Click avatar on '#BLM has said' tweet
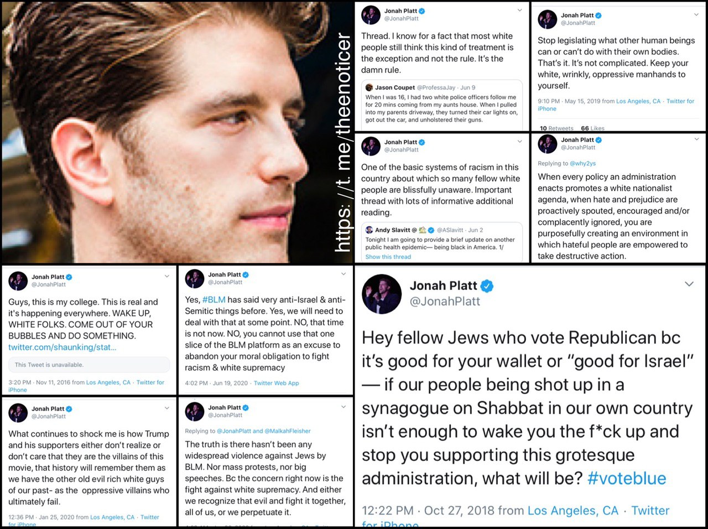Image resolution: width=708 pixels, height=529 pixels. coord(195,278)
